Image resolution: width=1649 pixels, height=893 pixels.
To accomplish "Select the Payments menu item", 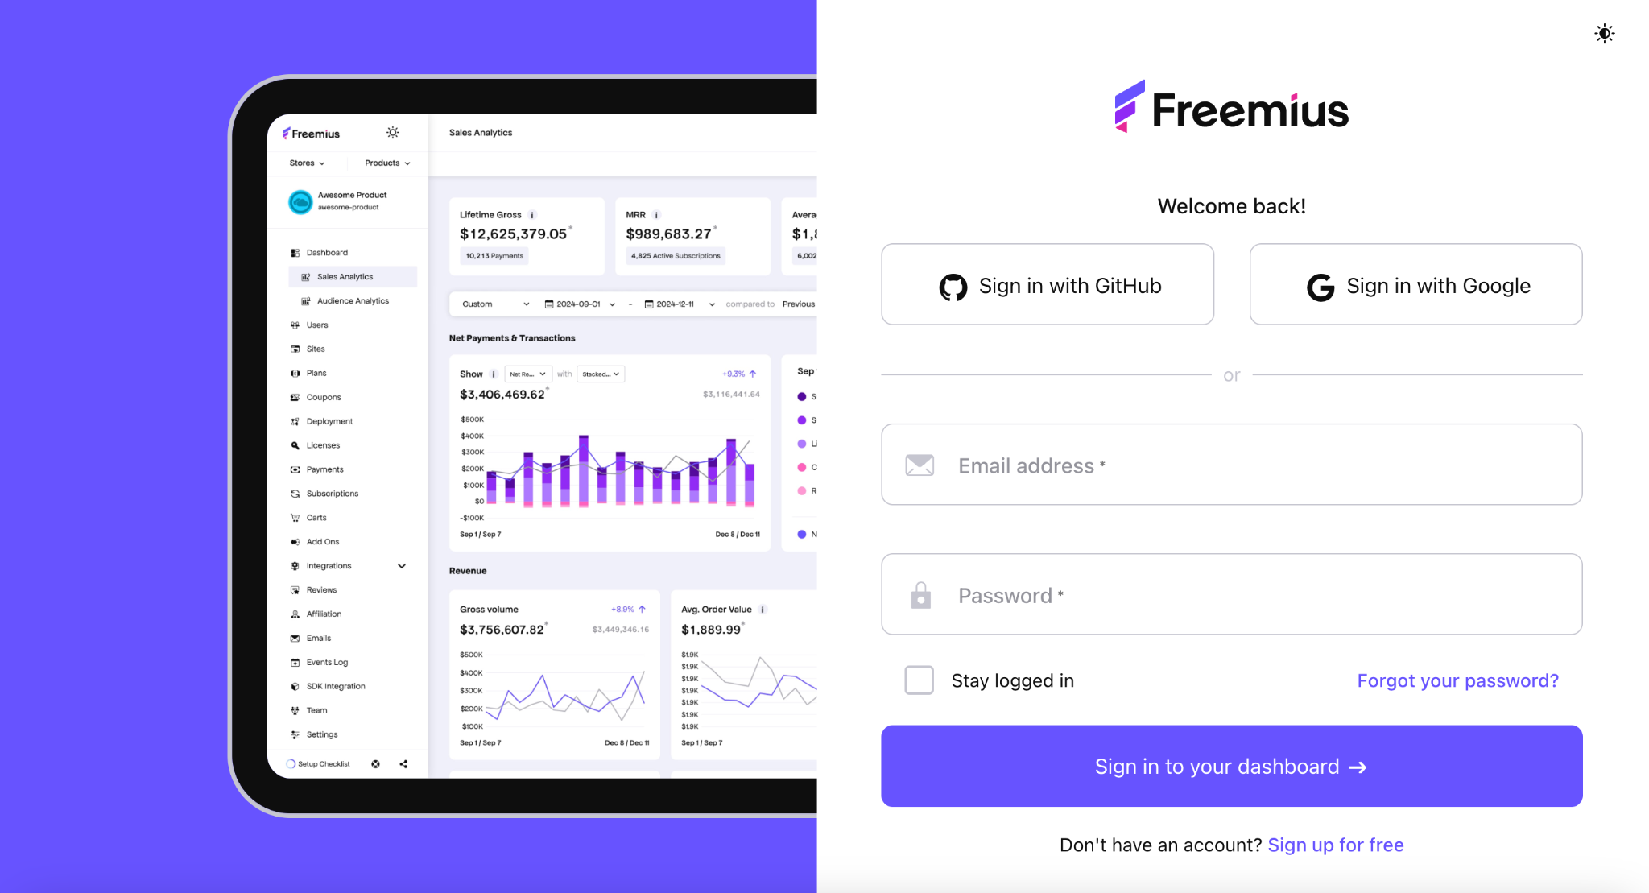I will tap(325, 469).
